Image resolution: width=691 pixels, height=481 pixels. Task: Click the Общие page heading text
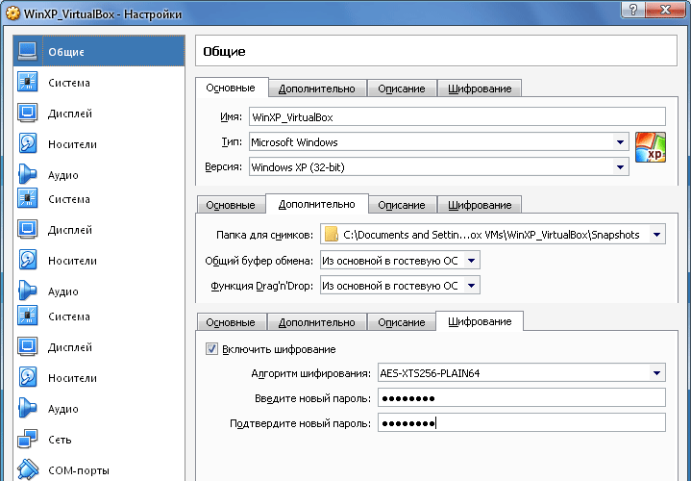click(224, 52)
